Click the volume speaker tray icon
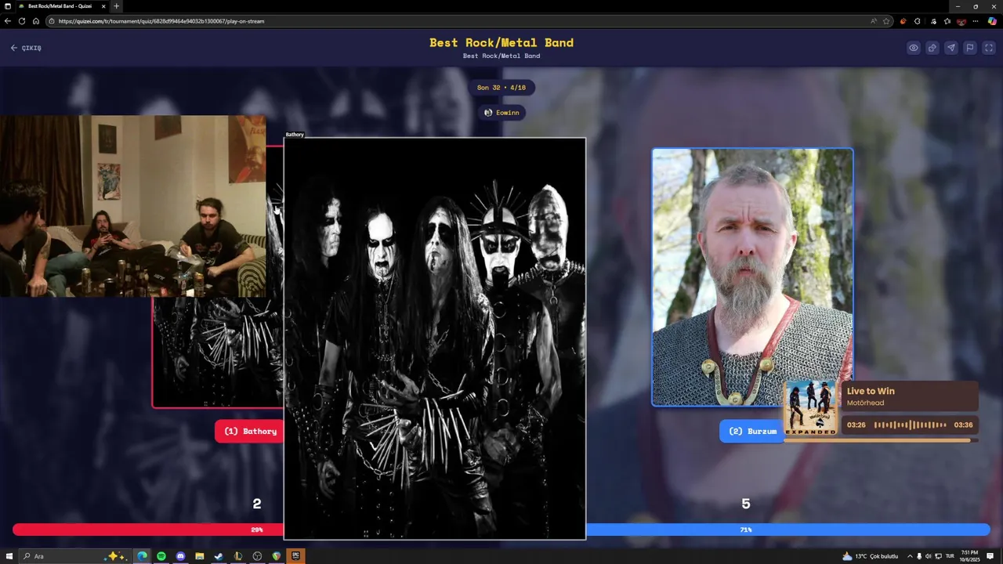 click(928, 556)
